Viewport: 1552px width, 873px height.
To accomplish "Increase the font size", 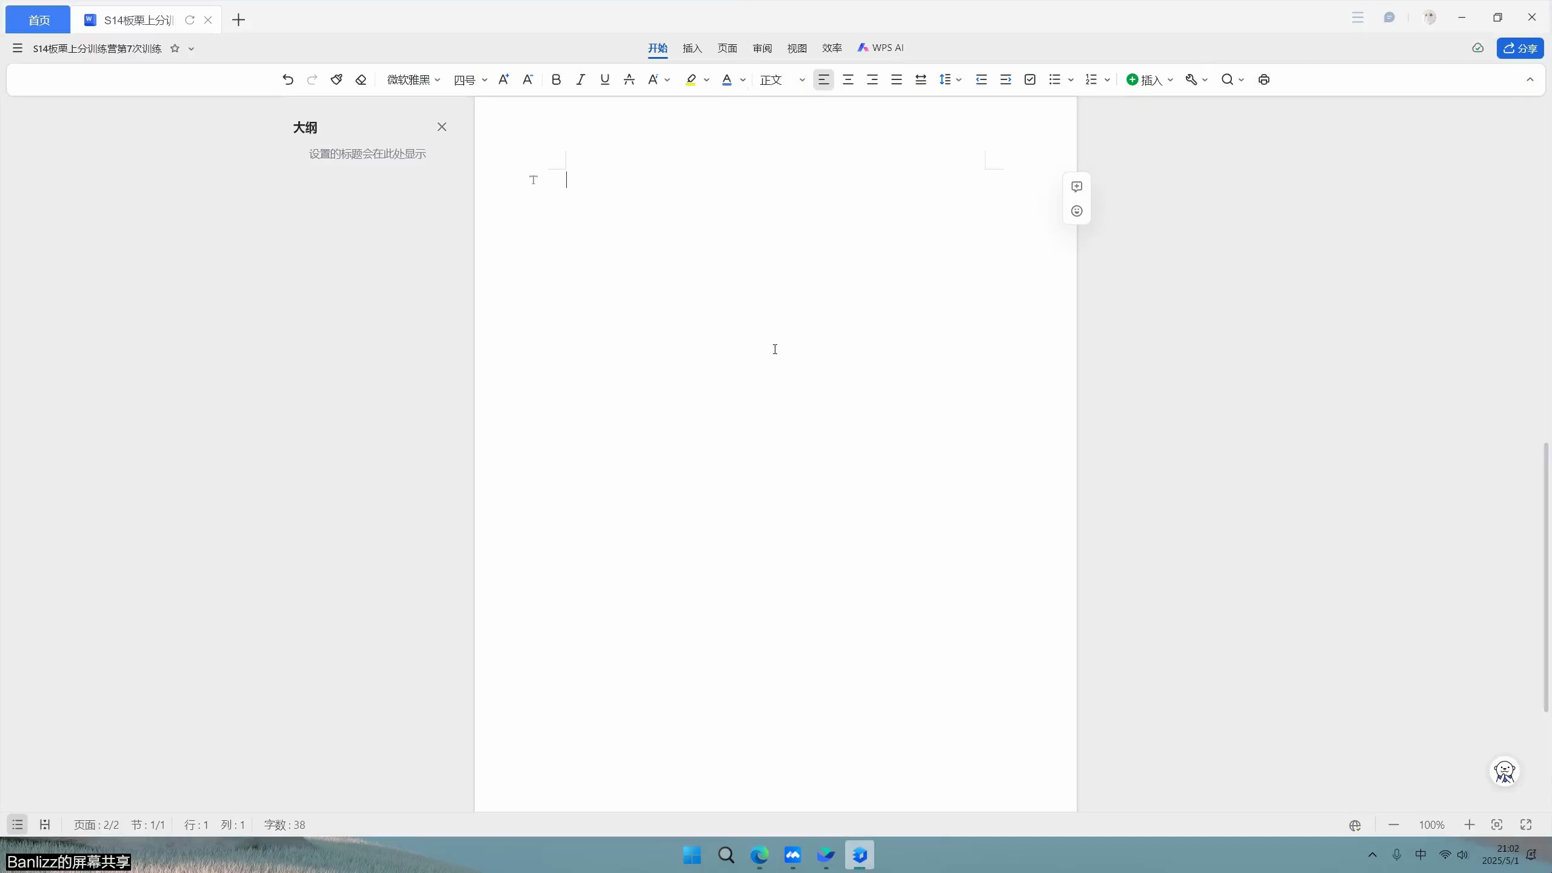I will pos(503,79).
